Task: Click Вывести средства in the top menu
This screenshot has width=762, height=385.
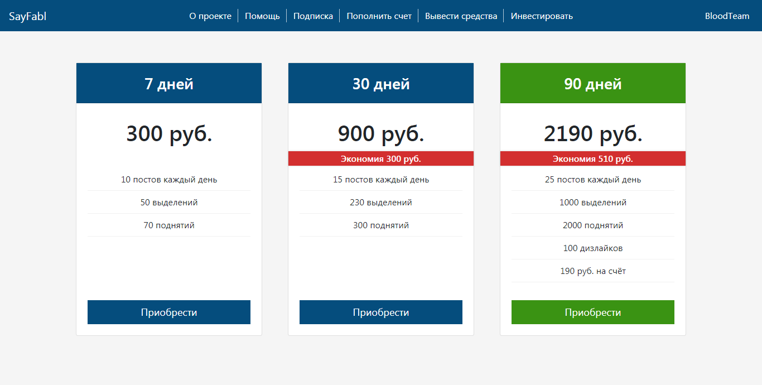Action: coord(461,16)
